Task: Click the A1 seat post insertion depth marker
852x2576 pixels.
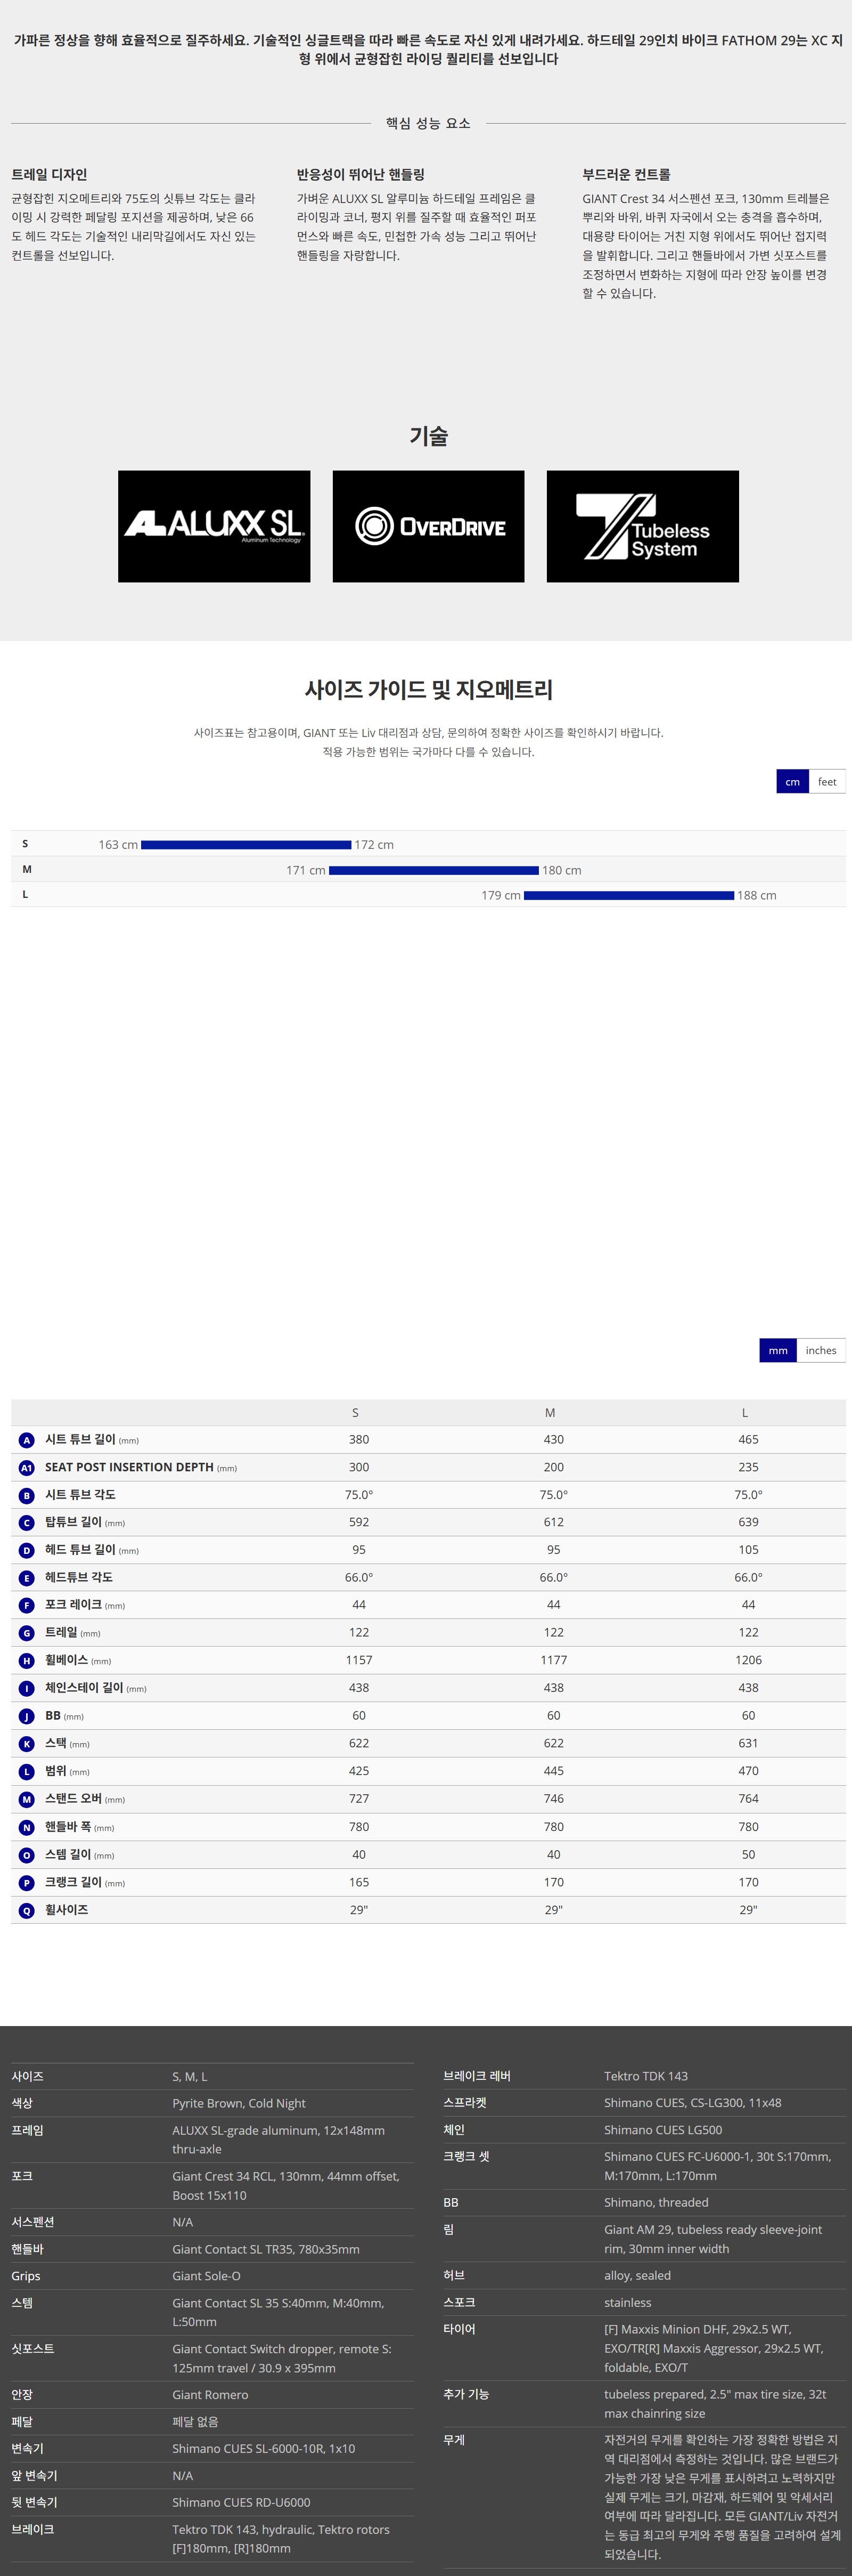Action: tap(27, 1468)
